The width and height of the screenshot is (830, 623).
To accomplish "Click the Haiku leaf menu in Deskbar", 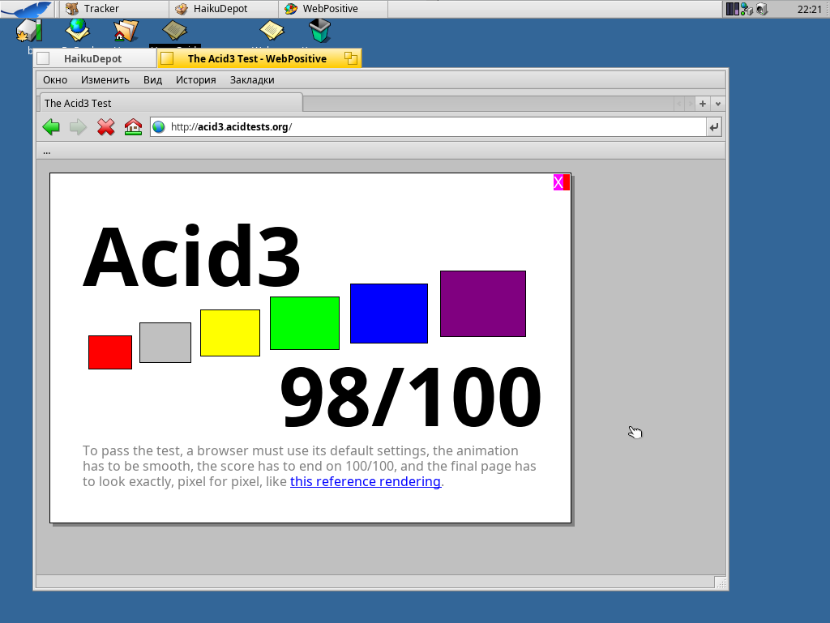I will 28,9.
